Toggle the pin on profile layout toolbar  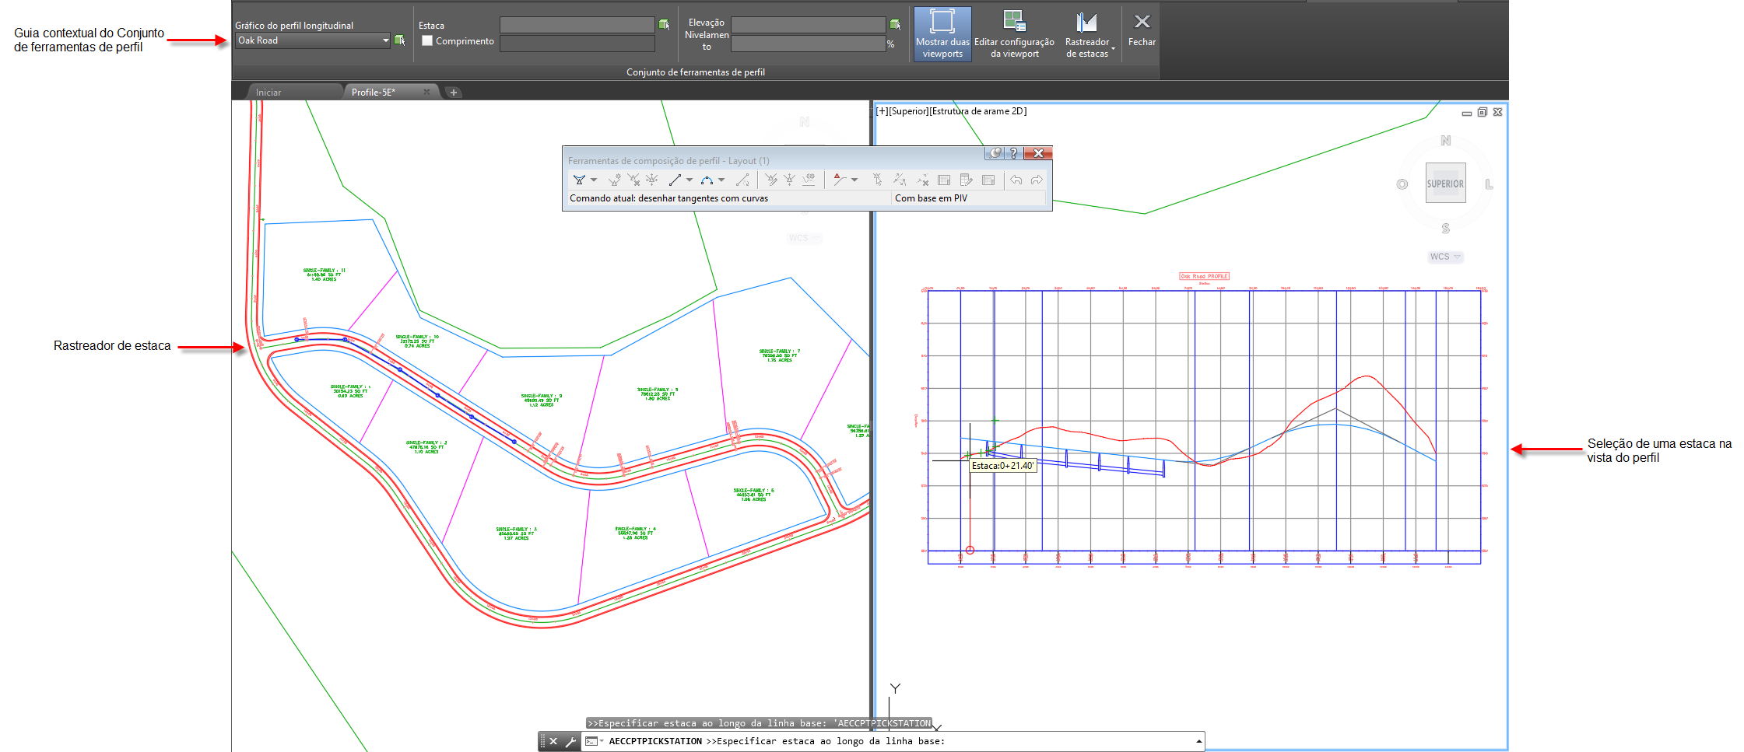point(995,153)
